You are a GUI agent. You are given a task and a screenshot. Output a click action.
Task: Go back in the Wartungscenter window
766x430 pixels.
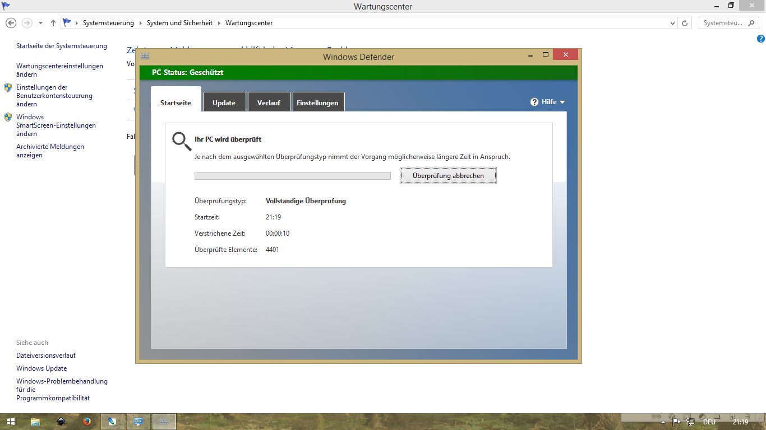tap(11, 23)
